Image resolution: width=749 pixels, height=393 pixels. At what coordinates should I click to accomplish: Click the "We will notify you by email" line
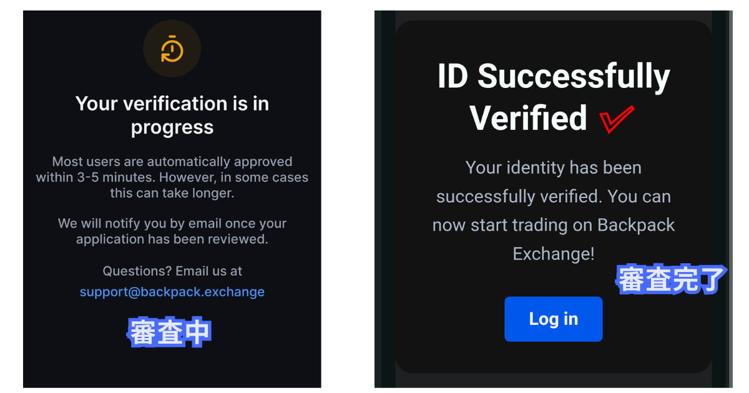coord(172,223)
